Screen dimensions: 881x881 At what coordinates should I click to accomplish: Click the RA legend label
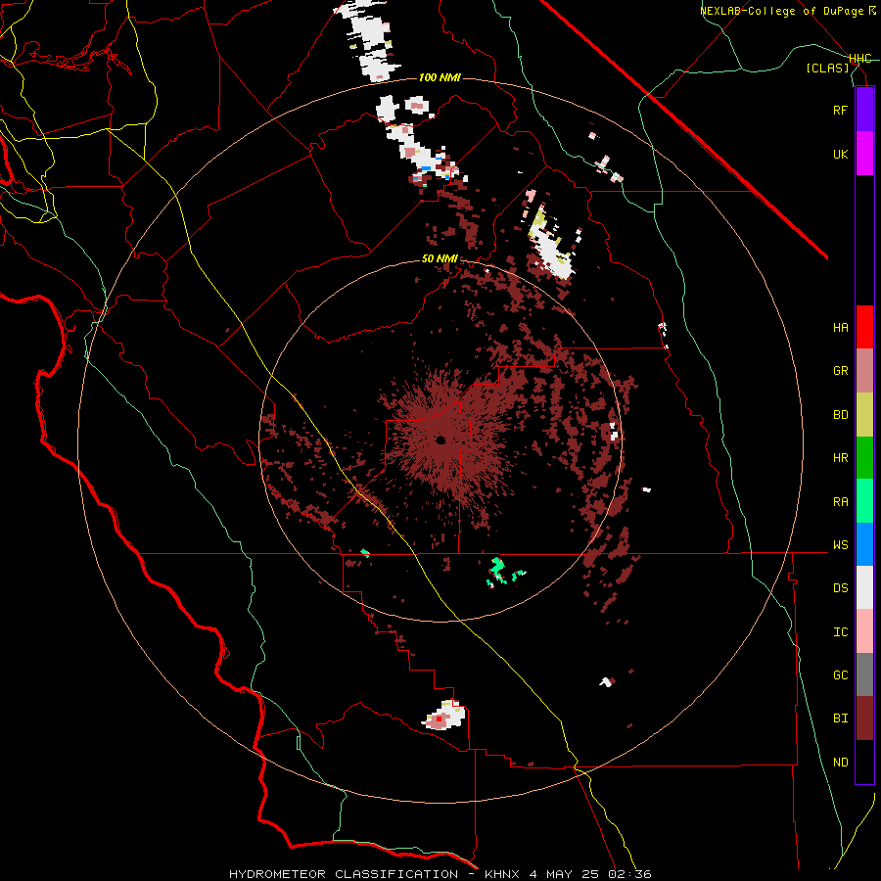(x=840, y=502)
